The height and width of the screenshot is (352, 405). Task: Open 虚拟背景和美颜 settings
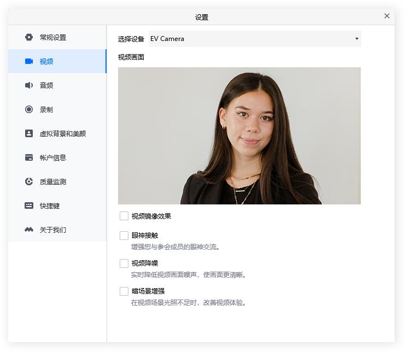click(57, 133)
